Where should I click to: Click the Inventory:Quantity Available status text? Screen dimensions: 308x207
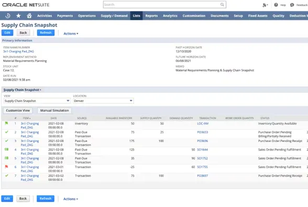[x=278, y=124]
